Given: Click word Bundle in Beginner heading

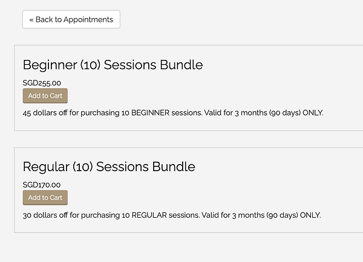Looking at the screenshot, I should [x=181, y=65].
